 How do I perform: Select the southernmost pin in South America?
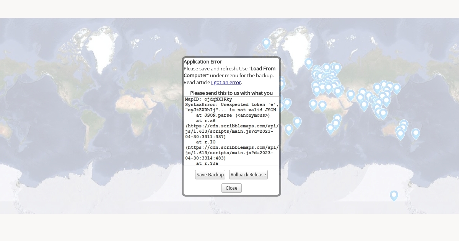(289, 129)
